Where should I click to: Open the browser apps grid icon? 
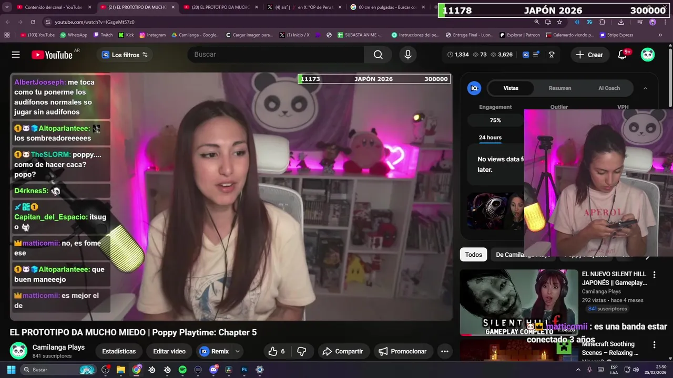point(7,35)
